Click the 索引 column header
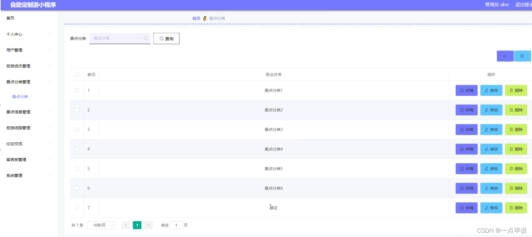 click(x=91, y=75)
